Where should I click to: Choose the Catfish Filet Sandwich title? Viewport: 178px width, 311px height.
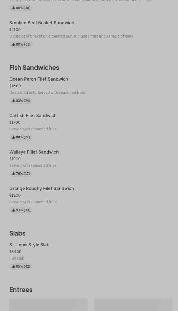pyautogui.click(x=33, y=115)
